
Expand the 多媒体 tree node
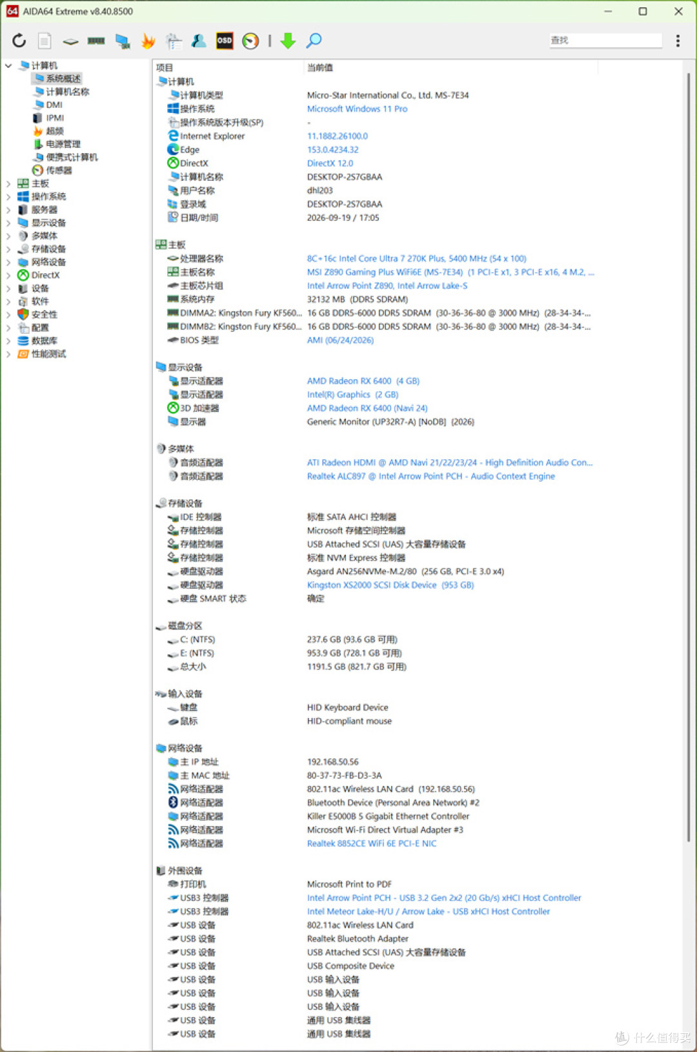pos(8,236)
